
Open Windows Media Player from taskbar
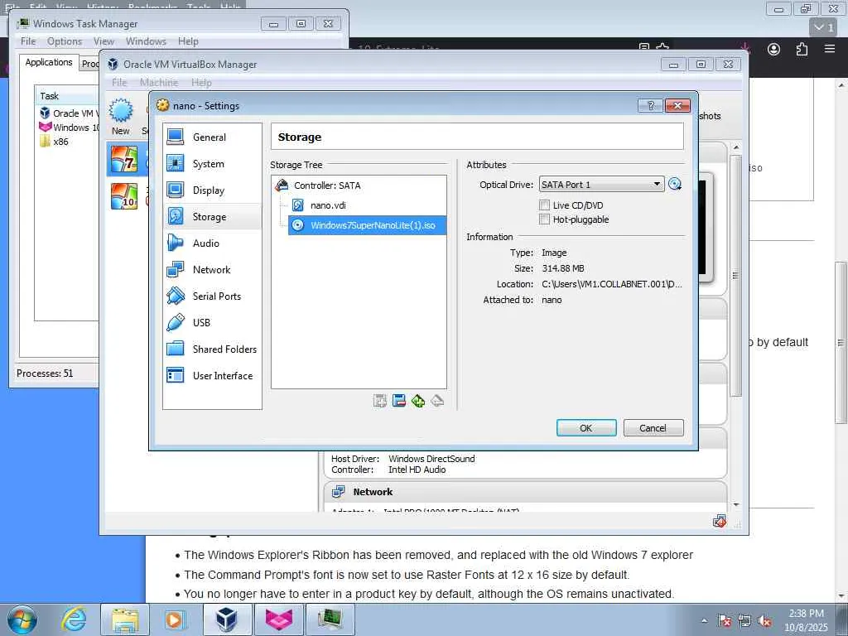point(175,619)
